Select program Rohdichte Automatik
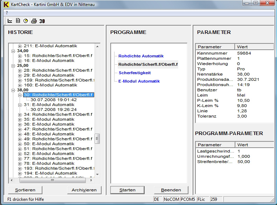 pos(141,56)
